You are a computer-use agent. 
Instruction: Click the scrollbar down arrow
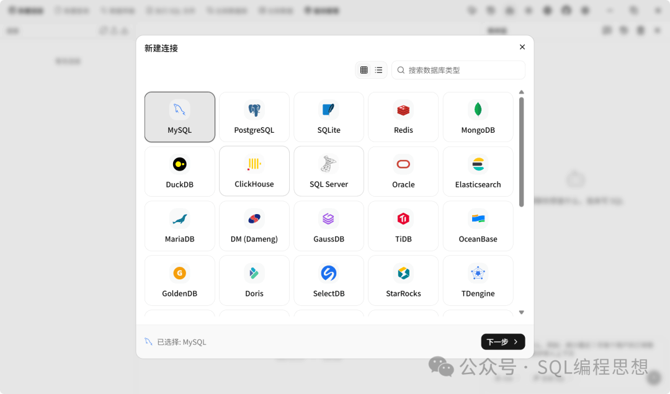(521, 312)
